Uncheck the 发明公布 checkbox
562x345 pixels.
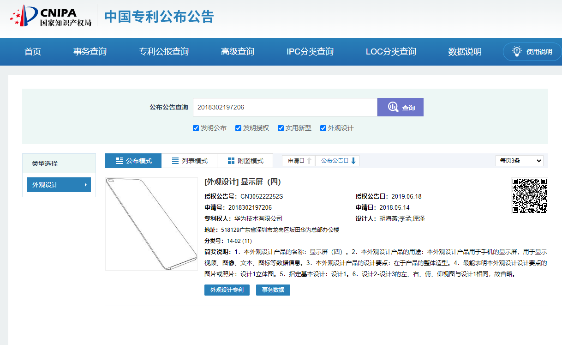(x=196, y=128)
